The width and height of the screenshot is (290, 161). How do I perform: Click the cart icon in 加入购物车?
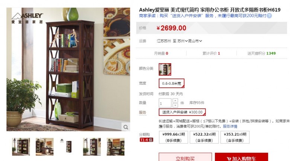229,159
